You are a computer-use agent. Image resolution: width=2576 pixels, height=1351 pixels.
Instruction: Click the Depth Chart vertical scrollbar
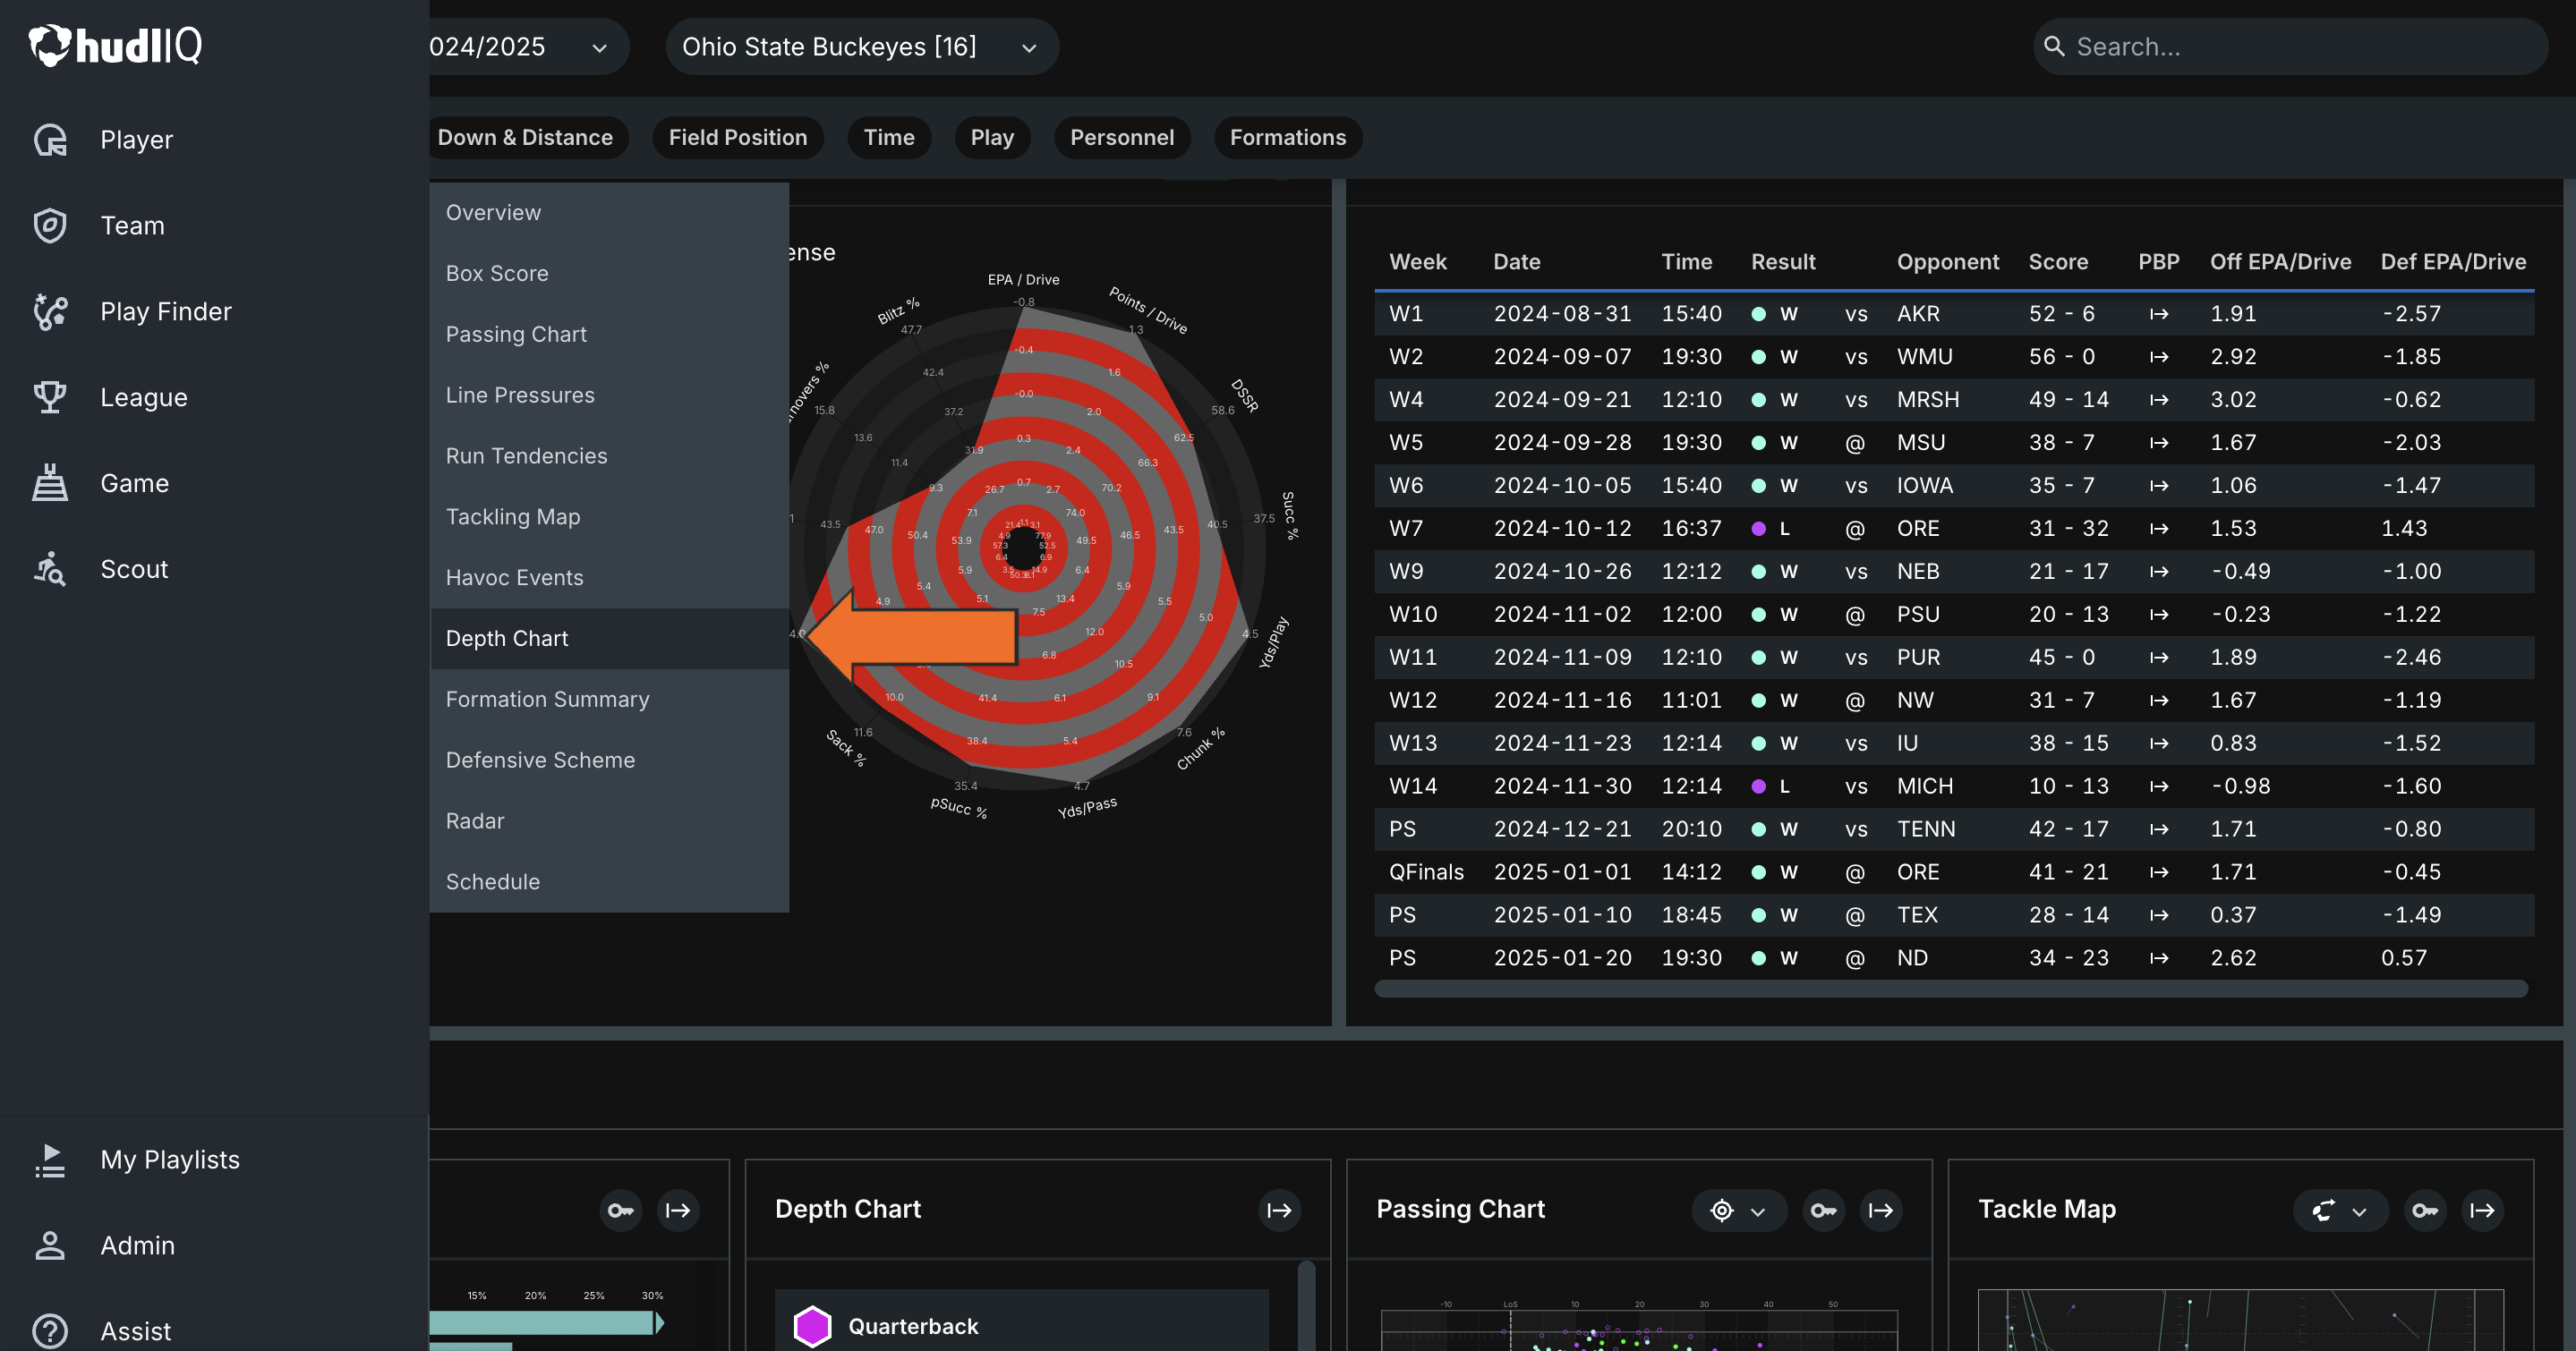(1306, 1307)
